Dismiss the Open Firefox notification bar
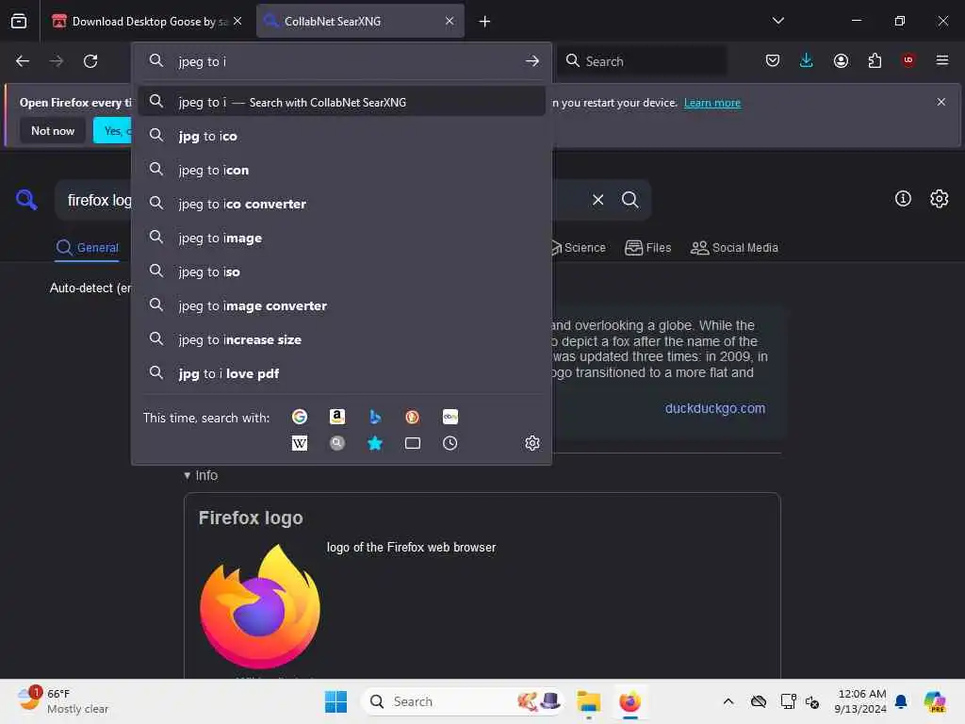 (x=941, y=102)
